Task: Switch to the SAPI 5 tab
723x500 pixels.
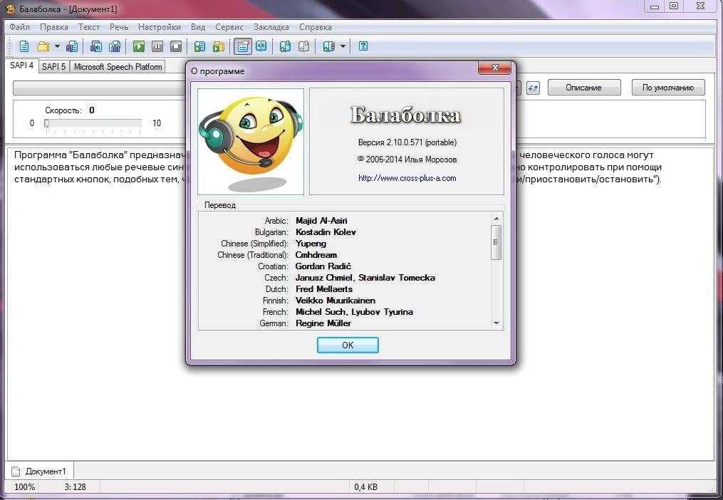Action: point(54,67)
